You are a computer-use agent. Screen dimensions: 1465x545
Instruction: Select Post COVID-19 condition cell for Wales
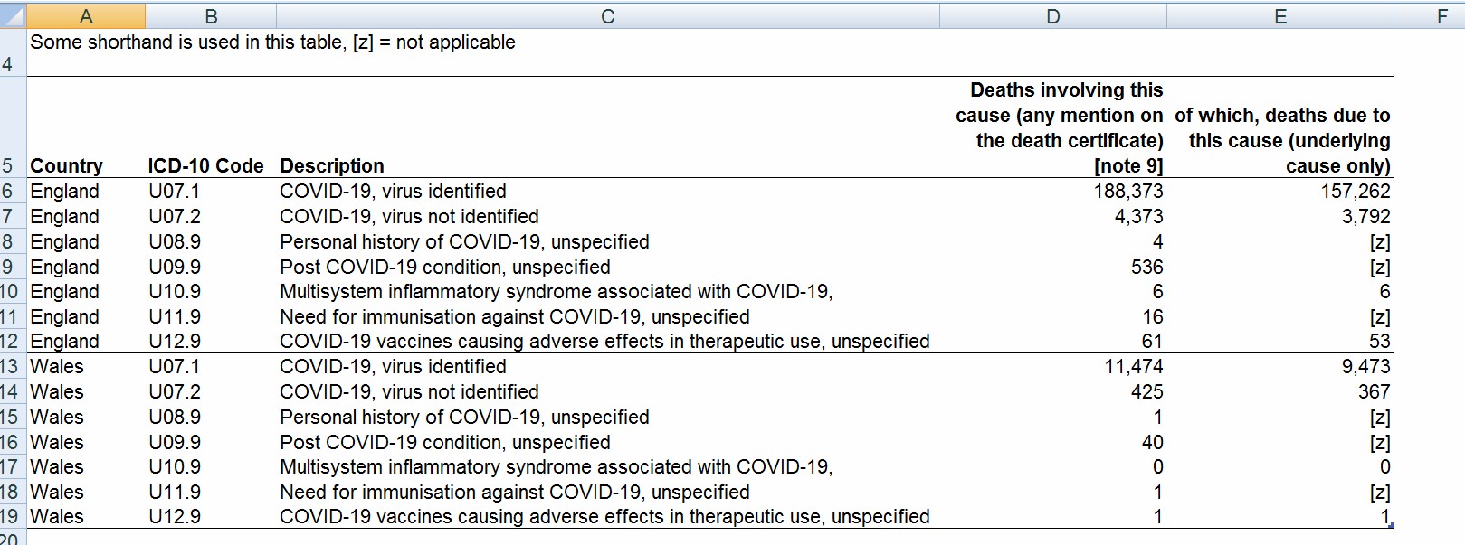tap(608, 442)
